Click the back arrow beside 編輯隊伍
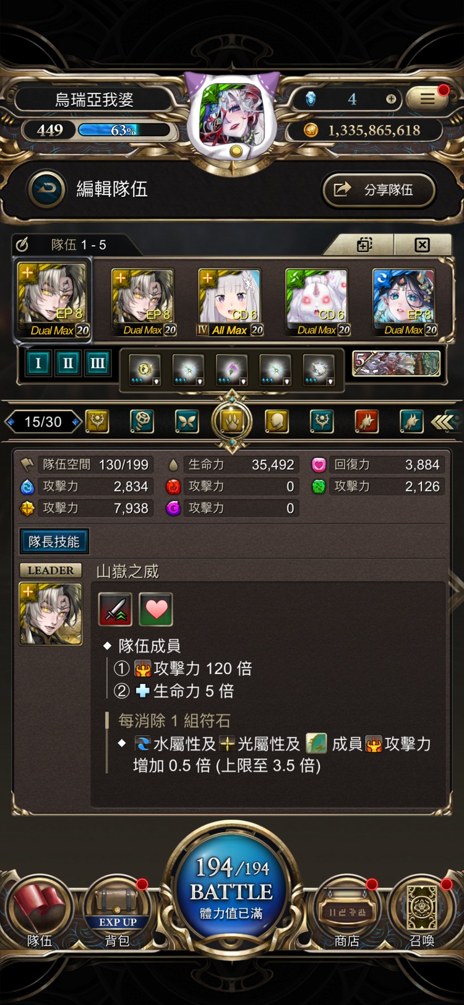The height and width of the screenshot is (1005, 464). point(46,189)
